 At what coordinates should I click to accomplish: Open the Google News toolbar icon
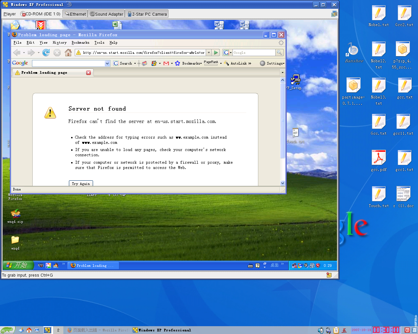coord(144,63)
